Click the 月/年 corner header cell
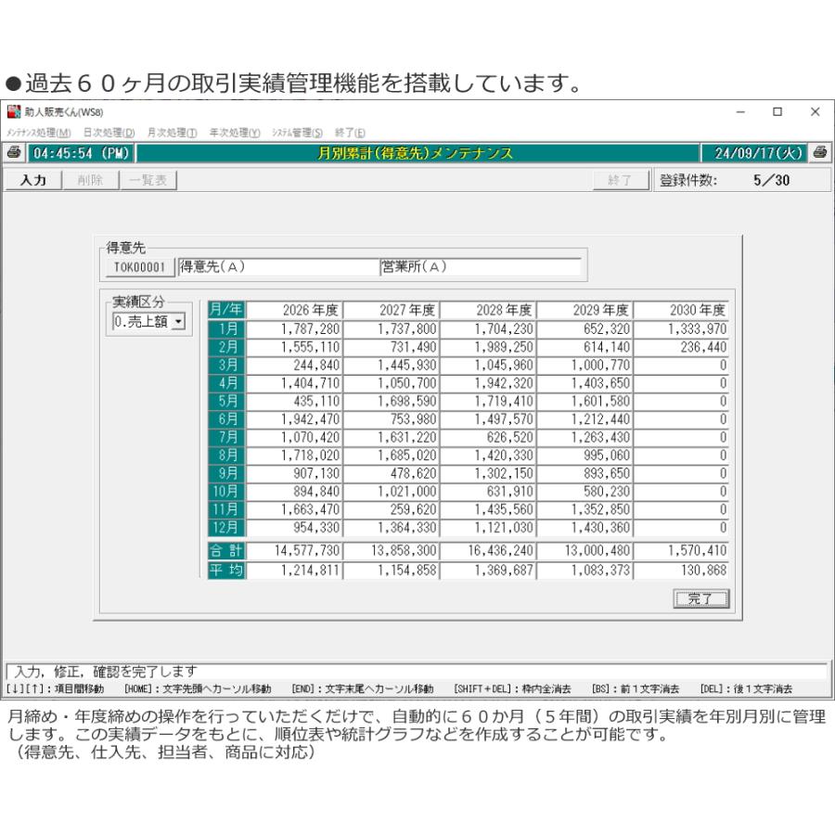 point(226,310)
